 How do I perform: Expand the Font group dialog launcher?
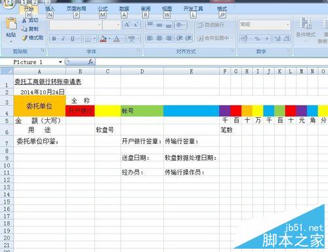(x=138, y=51)
